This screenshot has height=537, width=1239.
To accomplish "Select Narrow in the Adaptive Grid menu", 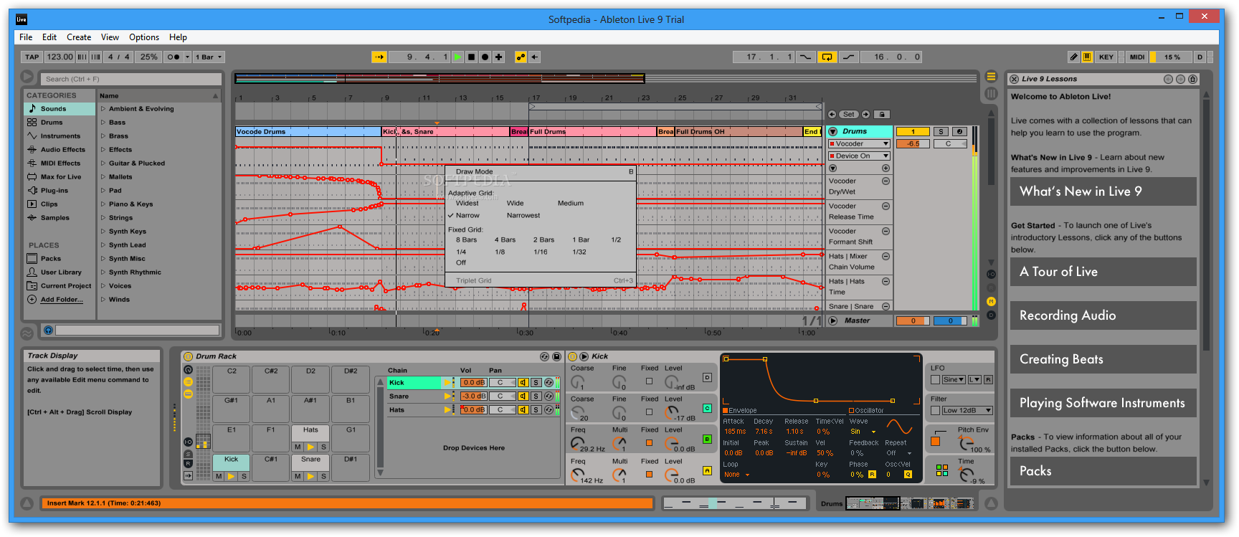I will 467,216.
